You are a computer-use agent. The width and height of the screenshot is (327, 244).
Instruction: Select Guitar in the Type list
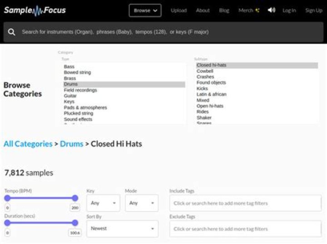click(70, 96)
